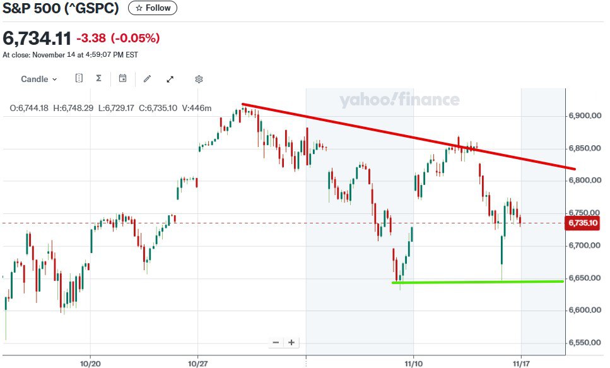This screenshot has width=610, height=368.
Task: Open indicators via the sigma icon
Action: tap(98, 79)
